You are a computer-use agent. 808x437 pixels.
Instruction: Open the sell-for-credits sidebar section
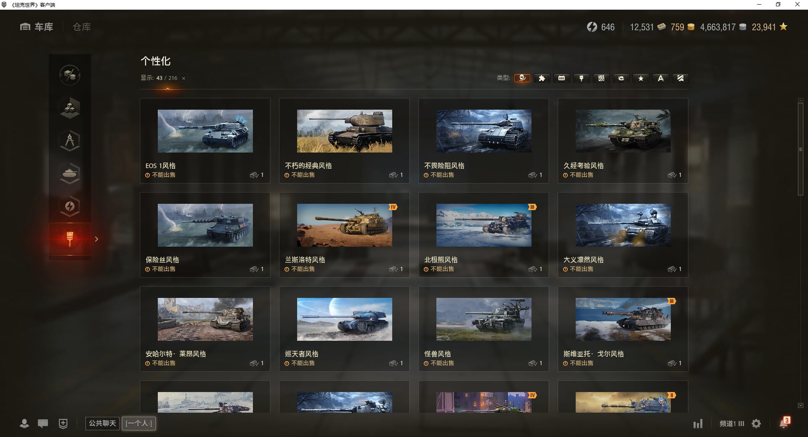70,75
